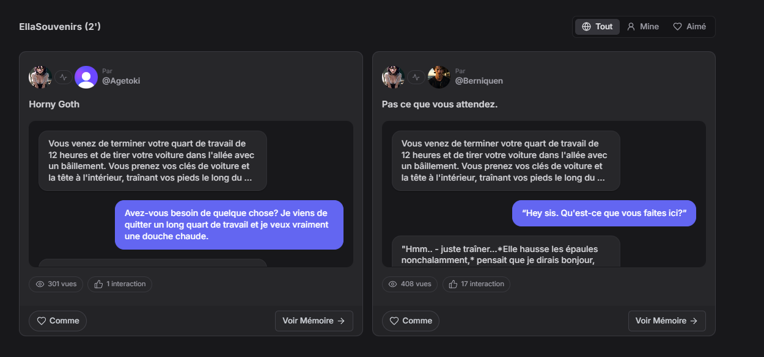Screen dimensions: 764x357
Task: Open Agetoki's purple user avatar
Action: point(86,77)
